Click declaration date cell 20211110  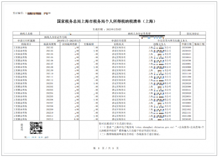(x=187, y=73)
